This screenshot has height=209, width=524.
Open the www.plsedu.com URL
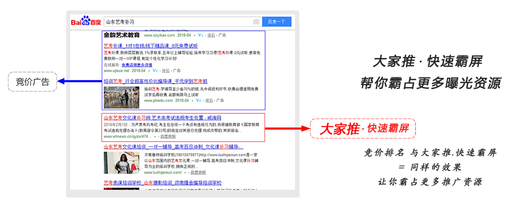tap(157, 100)
